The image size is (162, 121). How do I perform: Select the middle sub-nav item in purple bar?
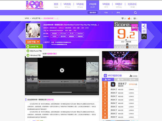pyautogui.click(x=106, y=13)
